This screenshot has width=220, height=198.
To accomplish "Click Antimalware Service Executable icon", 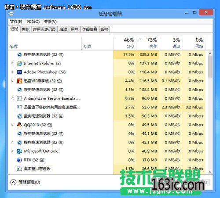I will (x=19, y=98).
